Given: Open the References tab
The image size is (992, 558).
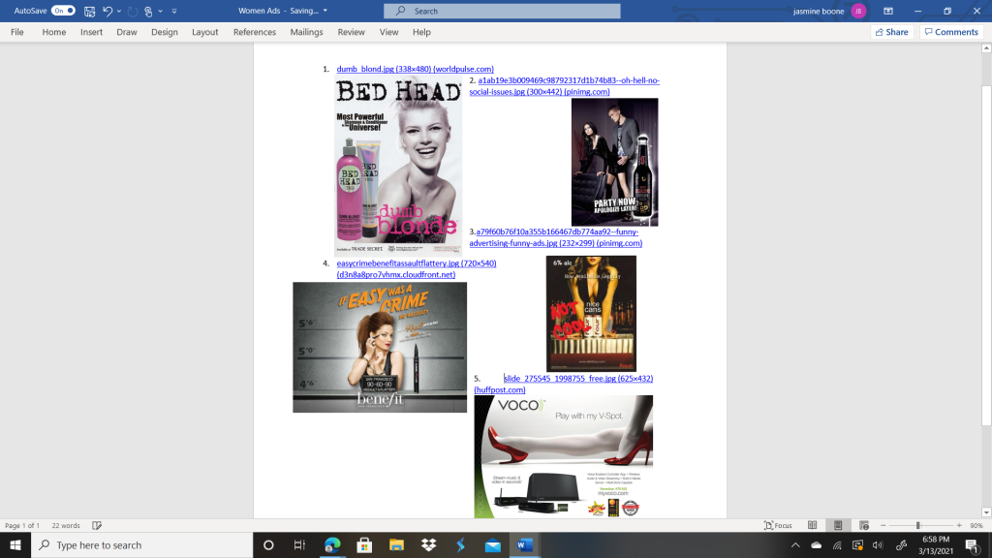Looking at the screenshot, I should click(255, 32).
